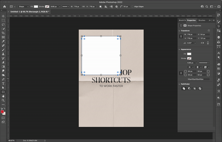Select the Frame tool
Viewport: 222px width, 142px height.
3,37
